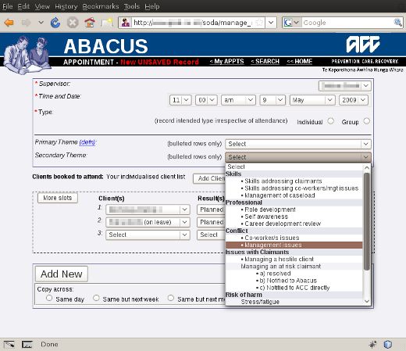Open the day dropdown showing 9
406x351 pixels.
[272, 100]
